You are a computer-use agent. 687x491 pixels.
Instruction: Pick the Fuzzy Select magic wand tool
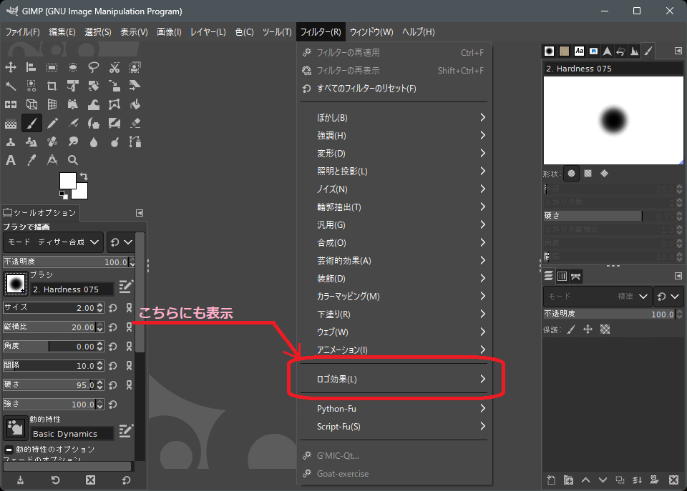coord(11,86)
